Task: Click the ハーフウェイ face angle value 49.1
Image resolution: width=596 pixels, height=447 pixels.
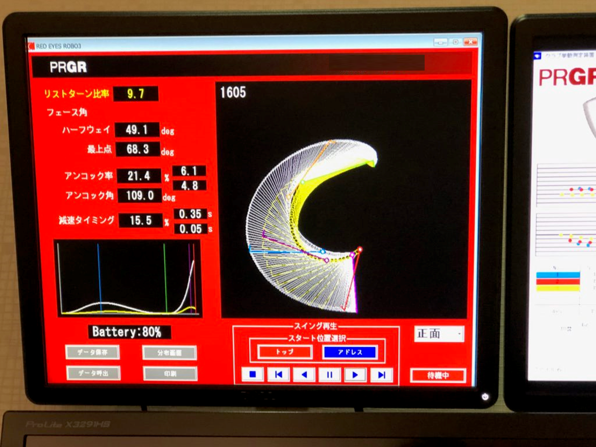Action: [137, 130]
